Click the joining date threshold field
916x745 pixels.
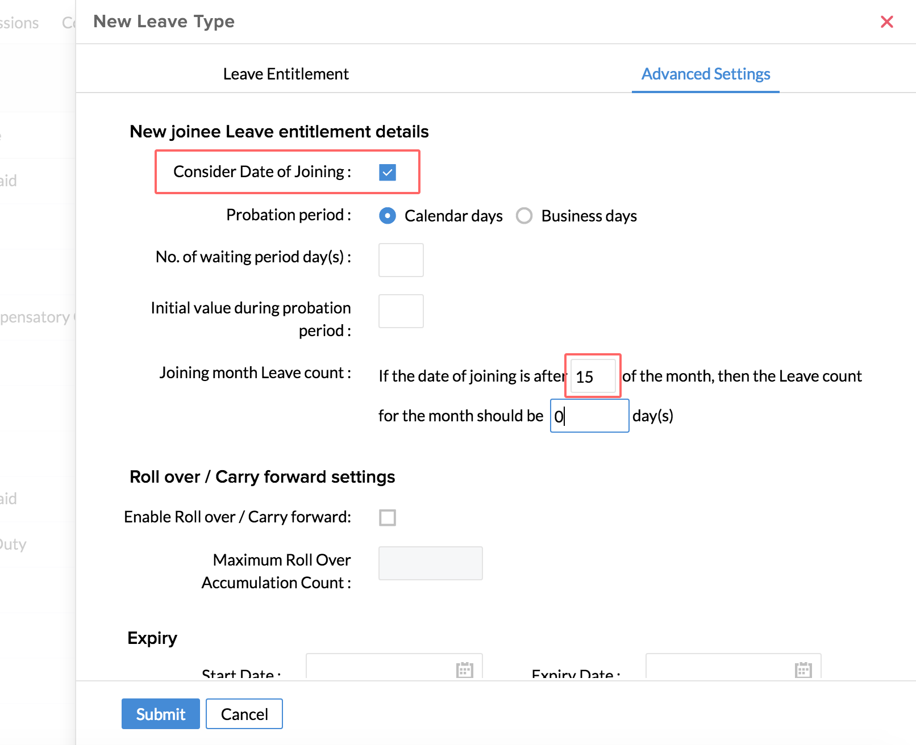pos(593,376)
